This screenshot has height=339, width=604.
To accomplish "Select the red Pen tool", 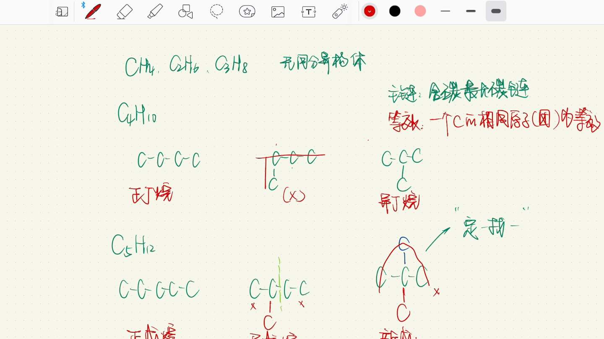I will pos(93,11).
